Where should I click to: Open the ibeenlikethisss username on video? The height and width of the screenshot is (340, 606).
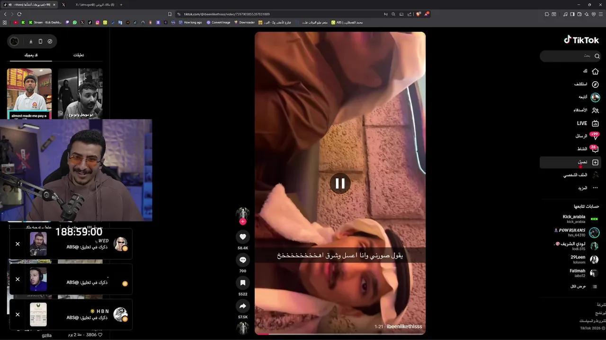coord(404,327)
